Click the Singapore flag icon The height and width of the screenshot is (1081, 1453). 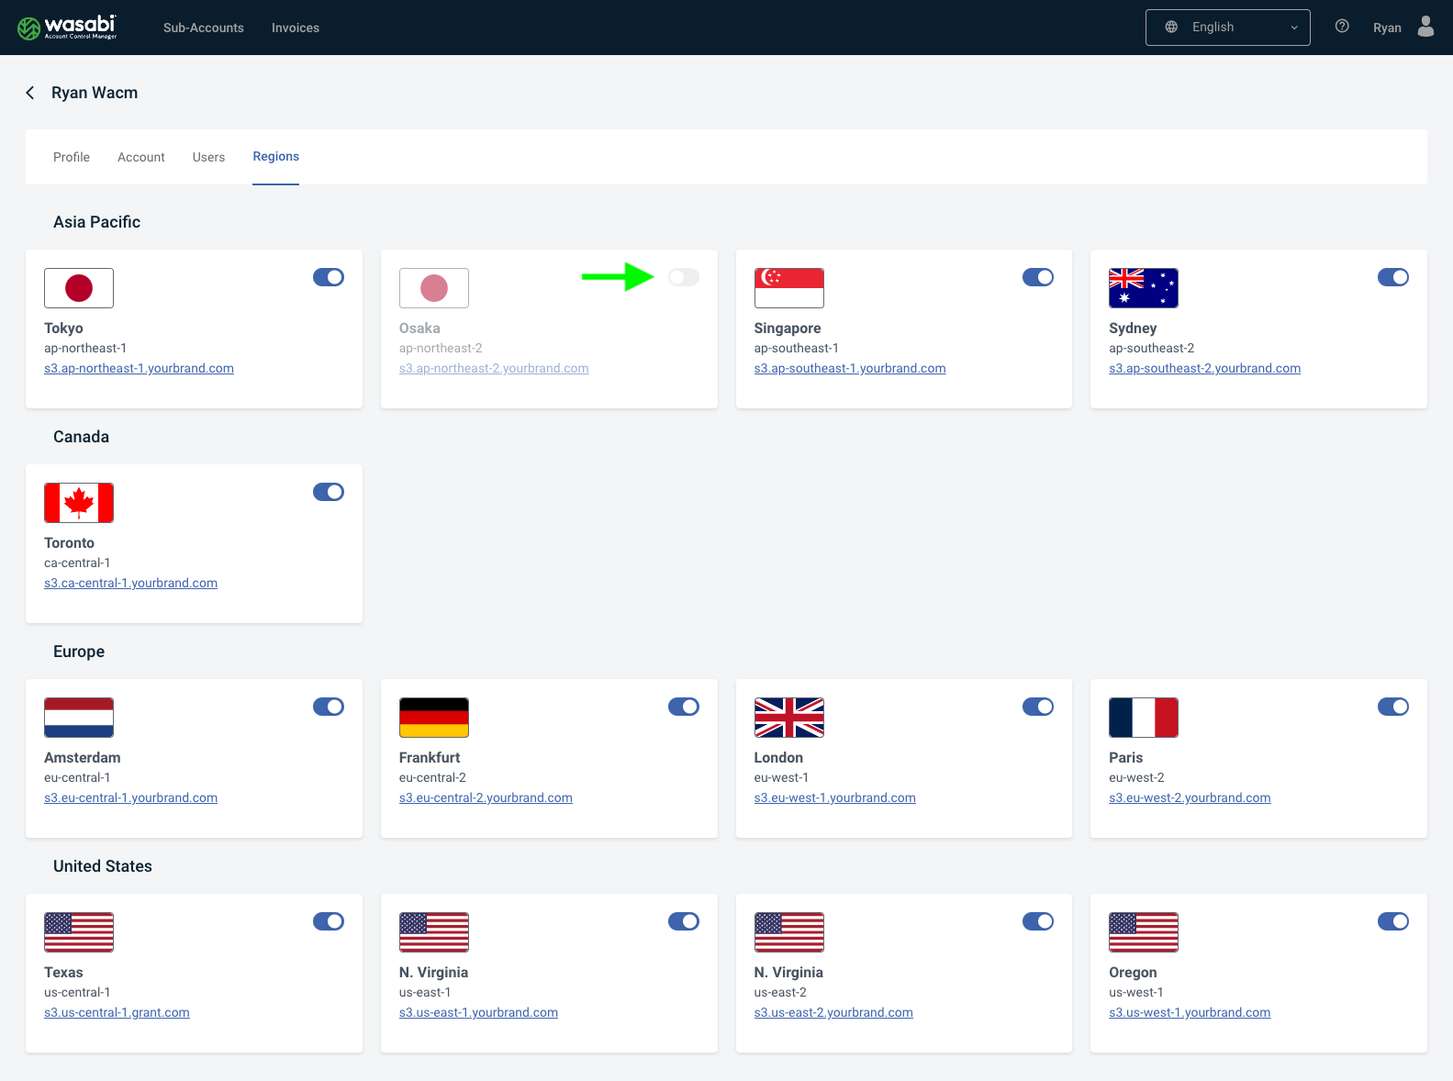point(789,288)
